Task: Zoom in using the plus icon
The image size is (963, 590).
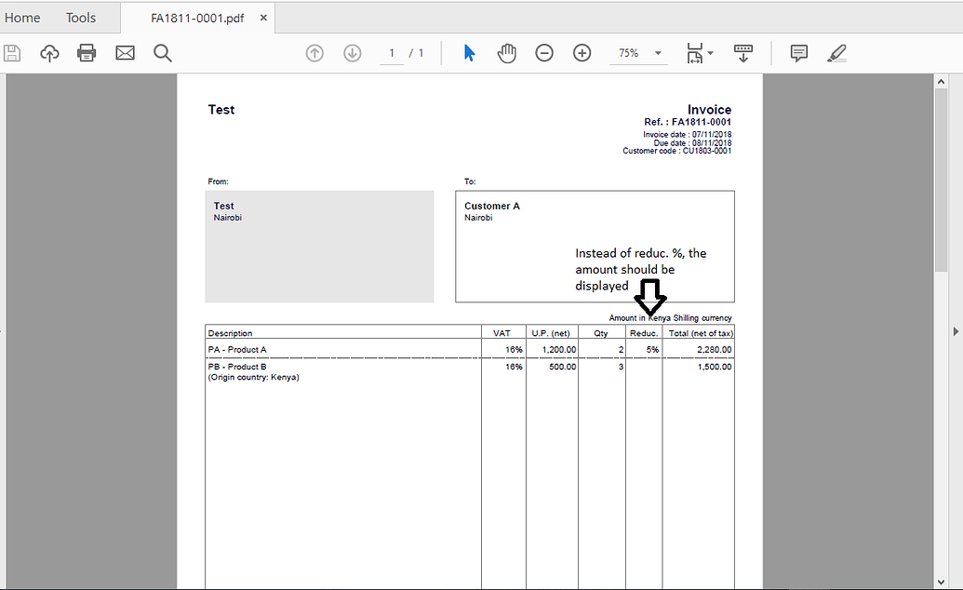Action: click(582, 53)
